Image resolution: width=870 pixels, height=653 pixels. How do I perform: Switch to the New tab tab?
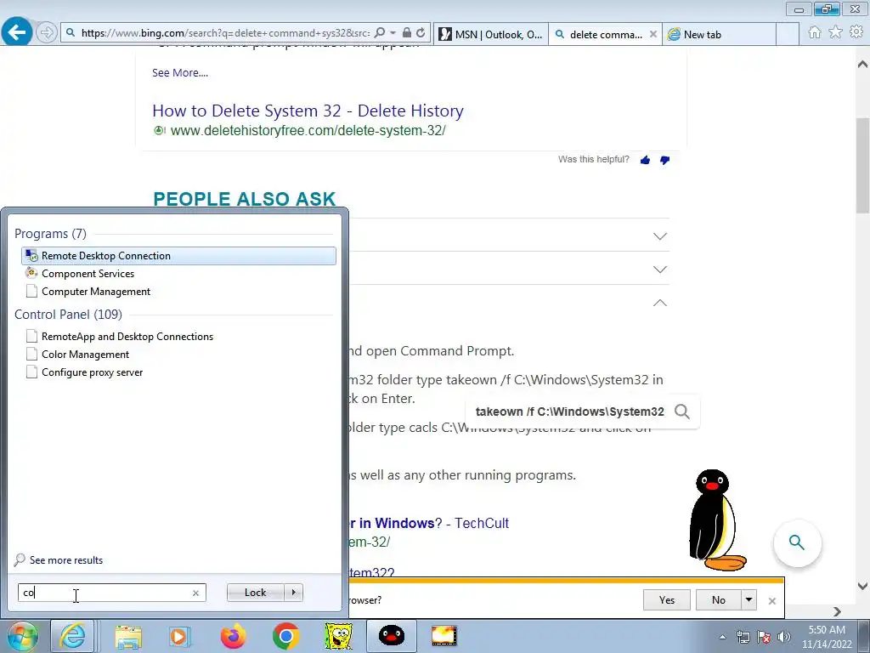(719, 34)
